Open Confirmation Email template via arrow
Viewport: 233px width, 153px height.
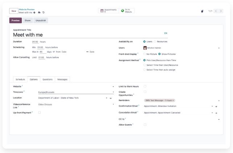216,106
